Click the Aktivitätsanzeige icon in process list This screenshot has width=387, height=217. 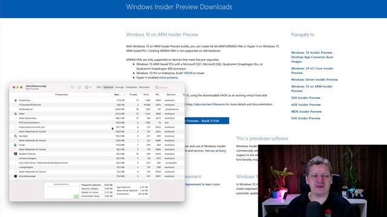coord(16,176)
